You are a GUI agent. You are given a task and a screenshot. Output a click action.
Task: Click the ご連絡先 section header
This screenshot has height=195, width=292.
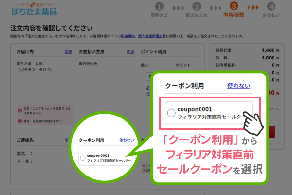tap(25, 140)
